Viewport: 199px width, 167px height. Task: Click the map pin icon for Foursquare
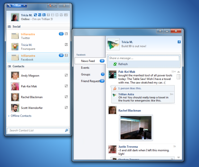15,47
